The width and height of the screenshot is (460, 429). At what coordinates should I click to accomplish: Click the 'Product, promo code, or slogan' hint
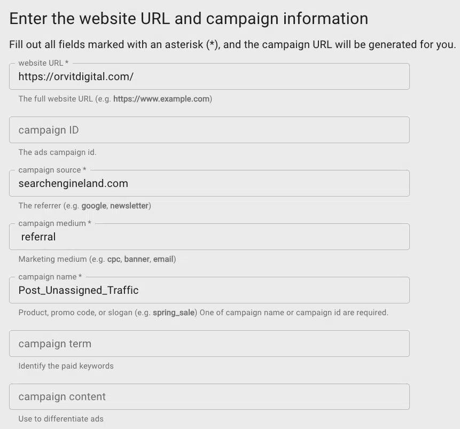click(203, 313)
